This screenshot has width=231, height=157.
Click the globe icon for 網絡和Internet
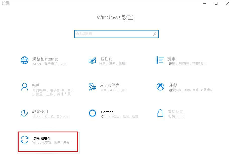coord(25,60)
